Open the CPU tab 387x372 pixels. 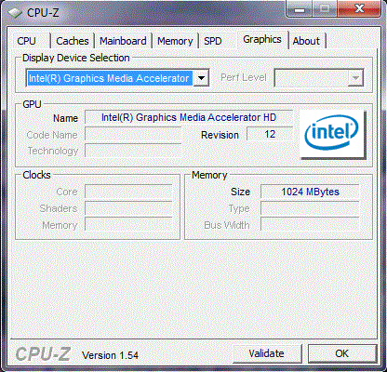click(31, 41)
